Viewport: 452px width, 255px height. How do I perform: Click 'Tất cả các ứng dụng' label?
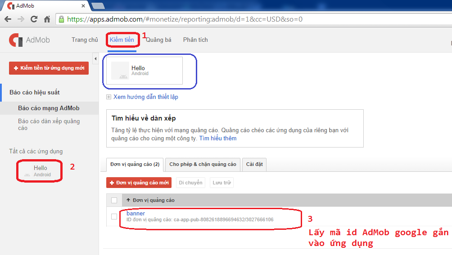tap(36, 152)
